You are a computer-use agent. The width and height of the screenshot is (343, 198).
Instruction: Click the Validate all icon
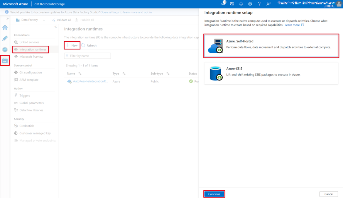[53, 20]
